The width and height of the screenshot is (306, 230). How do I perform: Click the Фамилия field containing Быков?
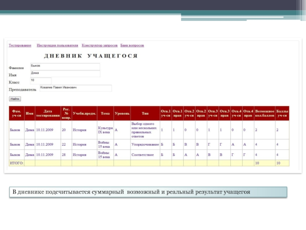[65, 66]
